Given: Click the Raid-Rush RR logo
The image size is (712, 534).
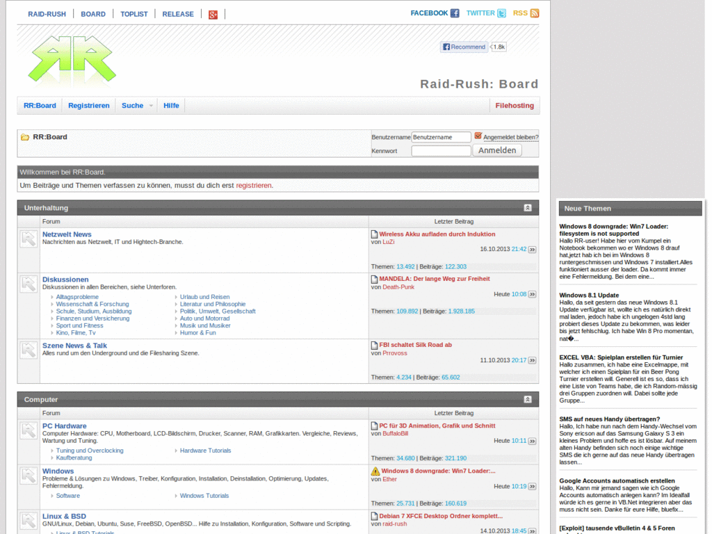Looking at the screenshot, I should pyautogui.click(x=72, y=59).
